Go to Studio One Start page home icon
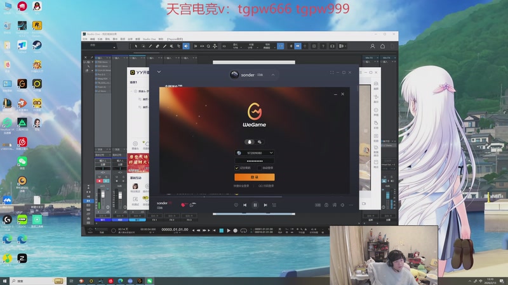The image size is (508, 285). click(x=383, y=46)
